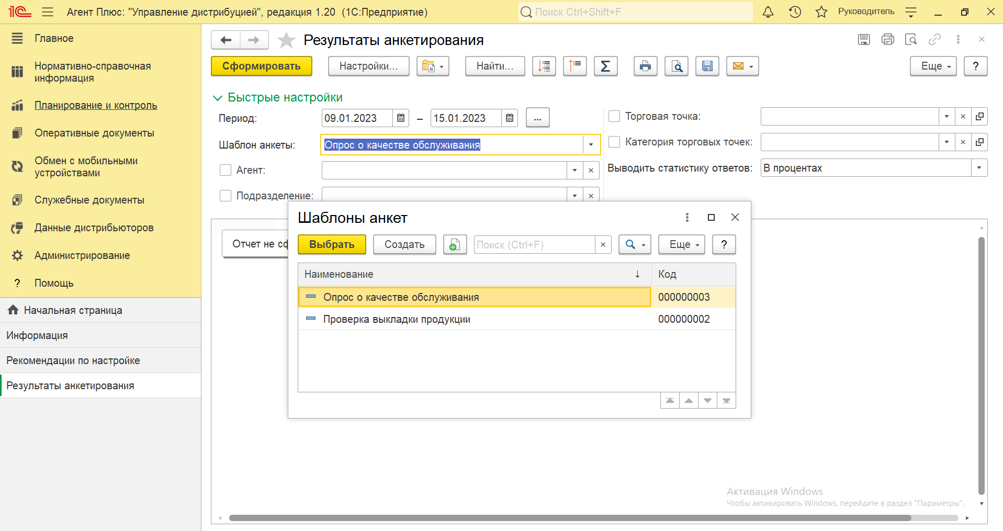Open Шаблоны анкет dialog three-dot menu
Screen dimensions: 1003x531
click(x=687, y=217)
